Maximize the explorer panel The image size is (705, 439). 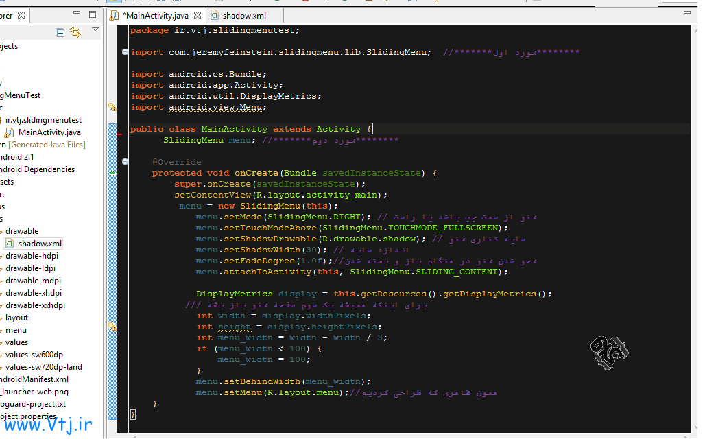[x=93, y=14]
